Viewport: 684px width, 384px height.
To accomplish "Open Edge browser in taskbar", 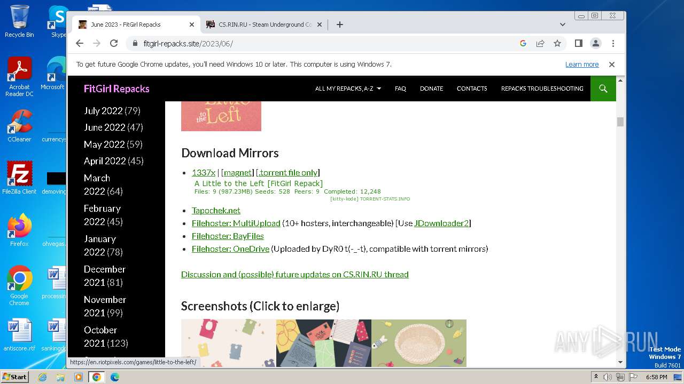I will pos(115,377).
